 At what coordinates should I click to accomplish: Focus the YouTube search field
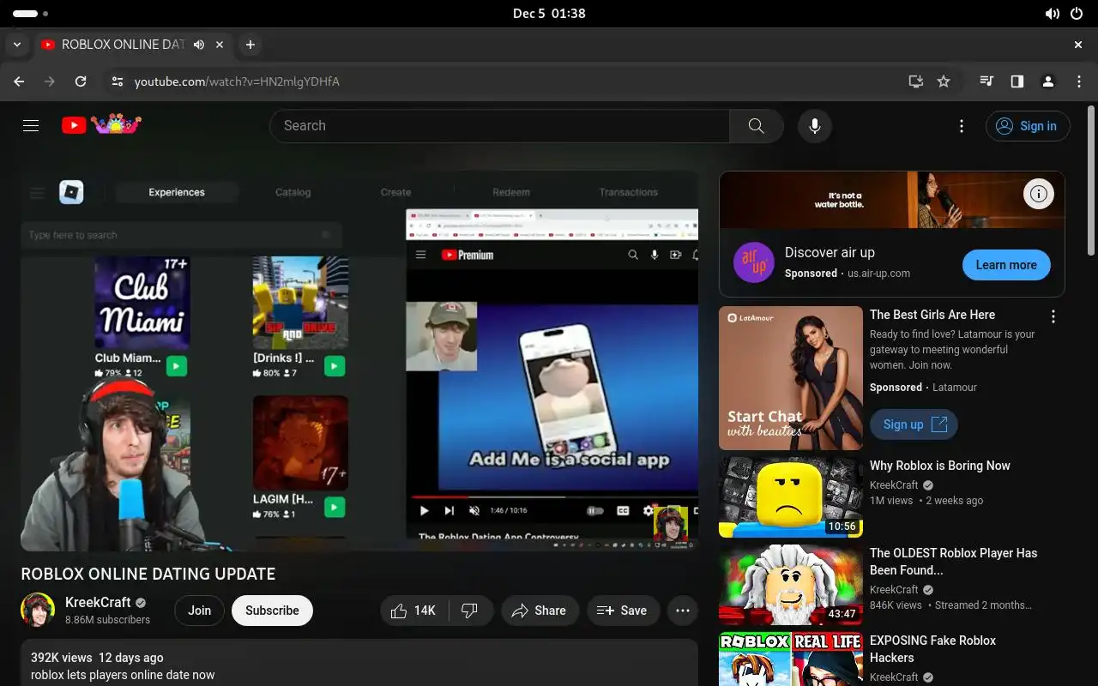click(x=500, y=126)
